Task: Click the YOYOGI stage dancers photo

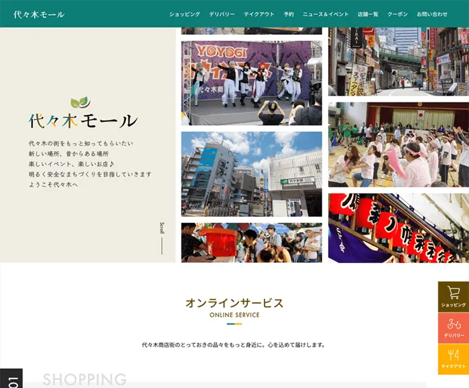Action: click(251, 83)
